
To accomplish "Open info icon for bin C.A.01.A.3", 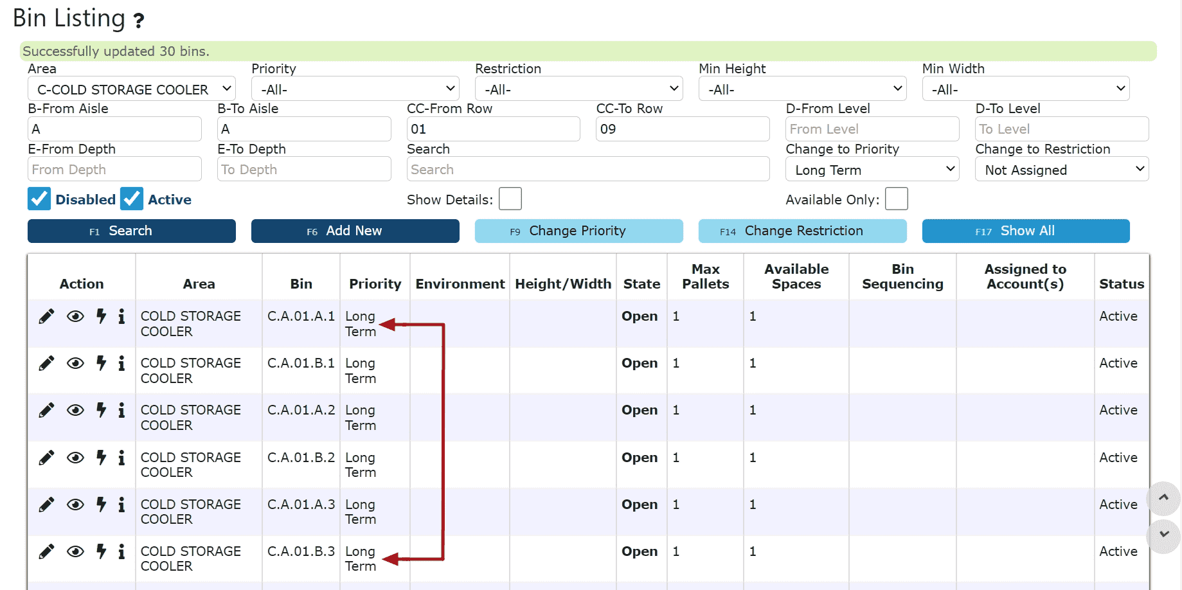I will pyautogui.click(x=121, y=504).
